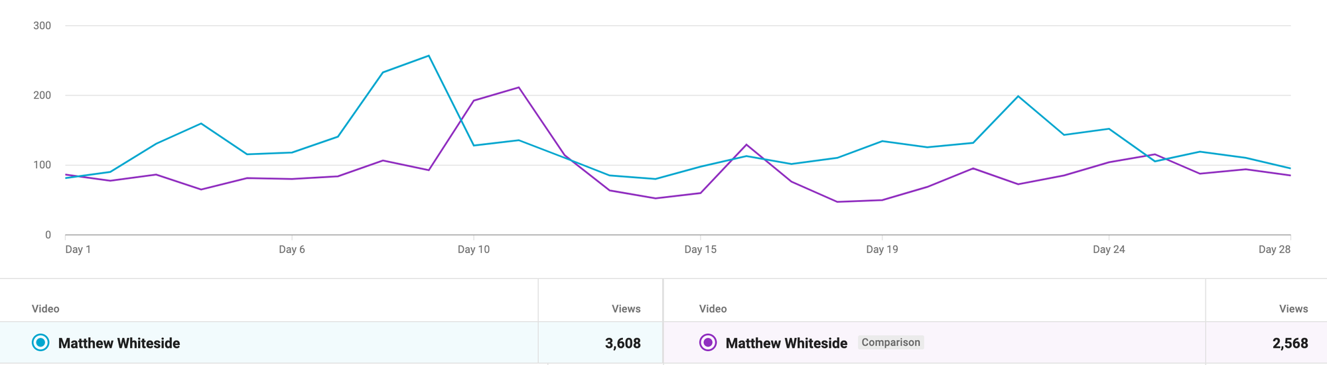Click the 2,568 comparison views total
The height and width of the screenshot is (365, 1327).
1290,343
